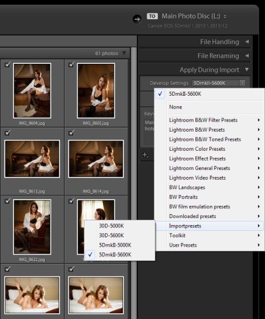Open the photo count triangle menu
The height and width of the screenshot is (319, 265).
pos(124,53)
